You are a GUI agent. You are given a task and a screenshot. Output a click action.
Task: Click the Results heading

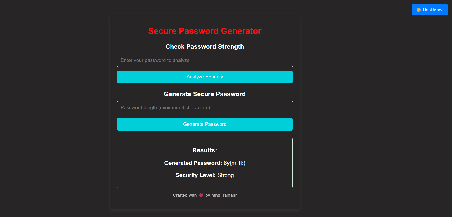[x=205, y=150]
